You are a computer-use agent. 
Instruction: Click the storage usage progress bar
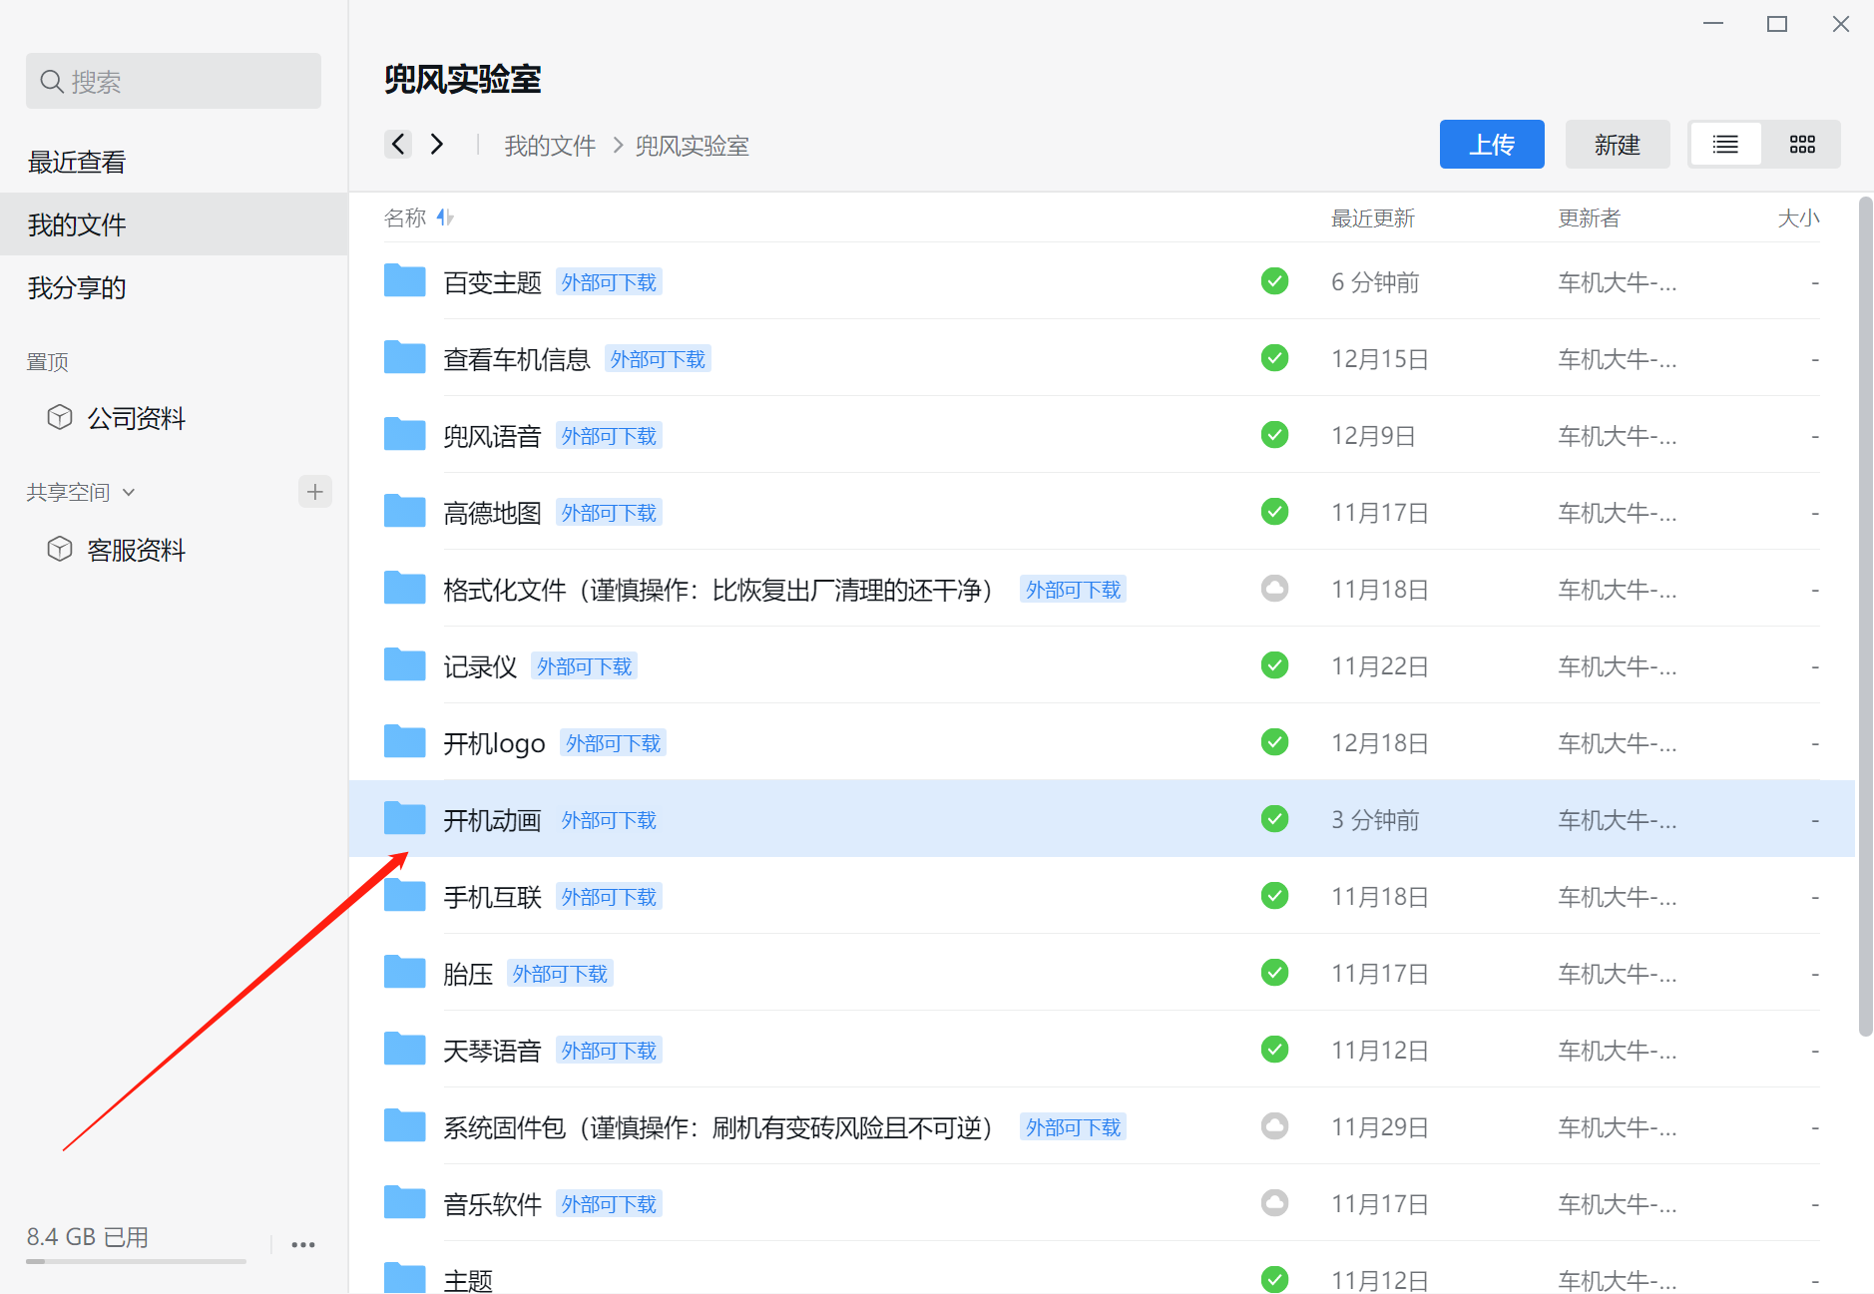[x=136, y=1261]
